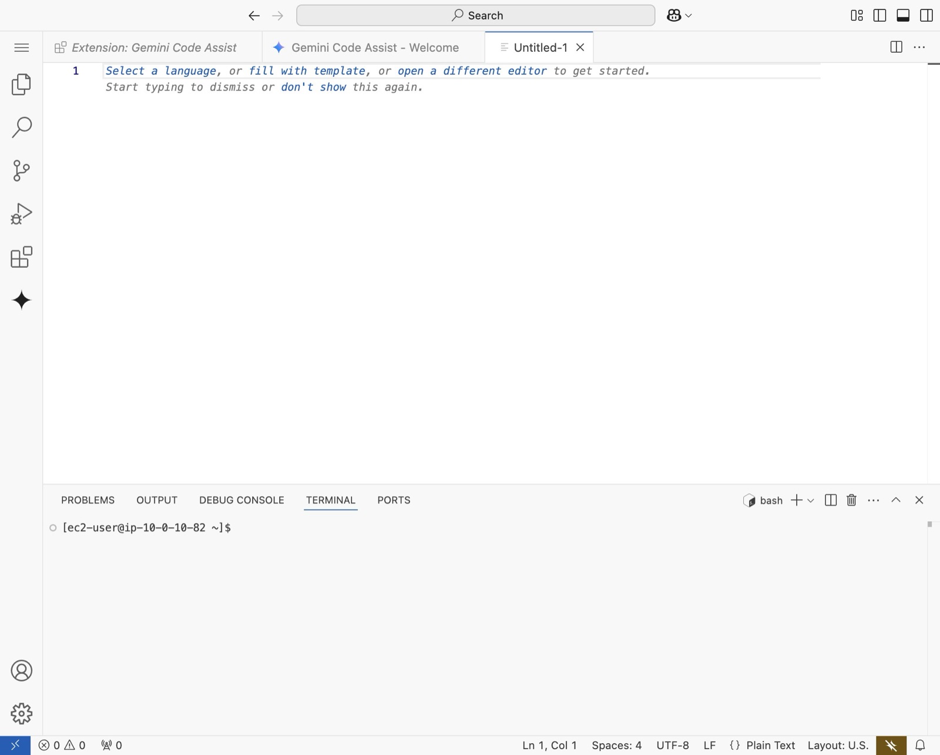This screenshot has height=755, width=940.
Task: Kill terminal with trash icon
Action: pyautogui.click(x=851, y=500)
